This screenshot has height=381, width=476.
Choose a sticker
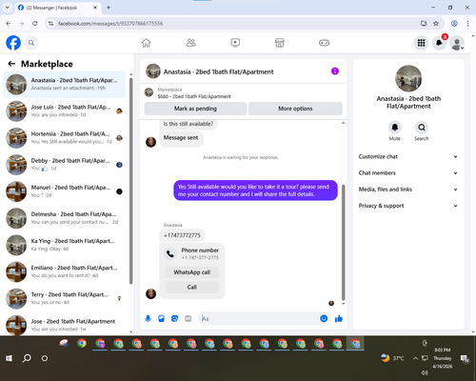pos(174,318)
